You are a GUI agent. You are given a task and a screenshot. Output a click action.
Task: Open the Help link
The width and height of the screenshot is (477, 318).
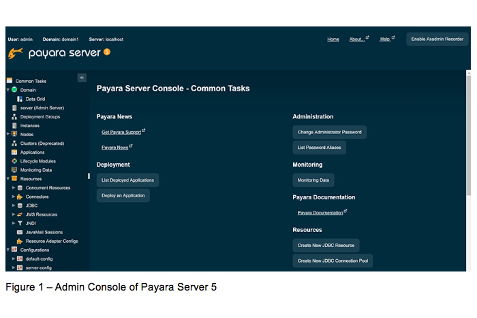pyautogui.click(x=387, y=39)
